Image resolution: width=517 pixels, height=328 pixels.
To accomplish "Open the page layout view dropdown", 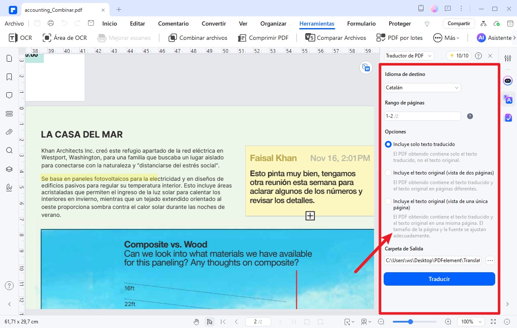I will click(366, 322).
